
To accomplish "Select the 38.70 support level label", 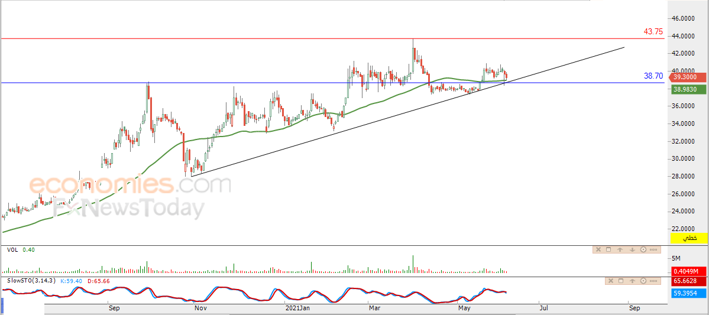I will 653,76.
